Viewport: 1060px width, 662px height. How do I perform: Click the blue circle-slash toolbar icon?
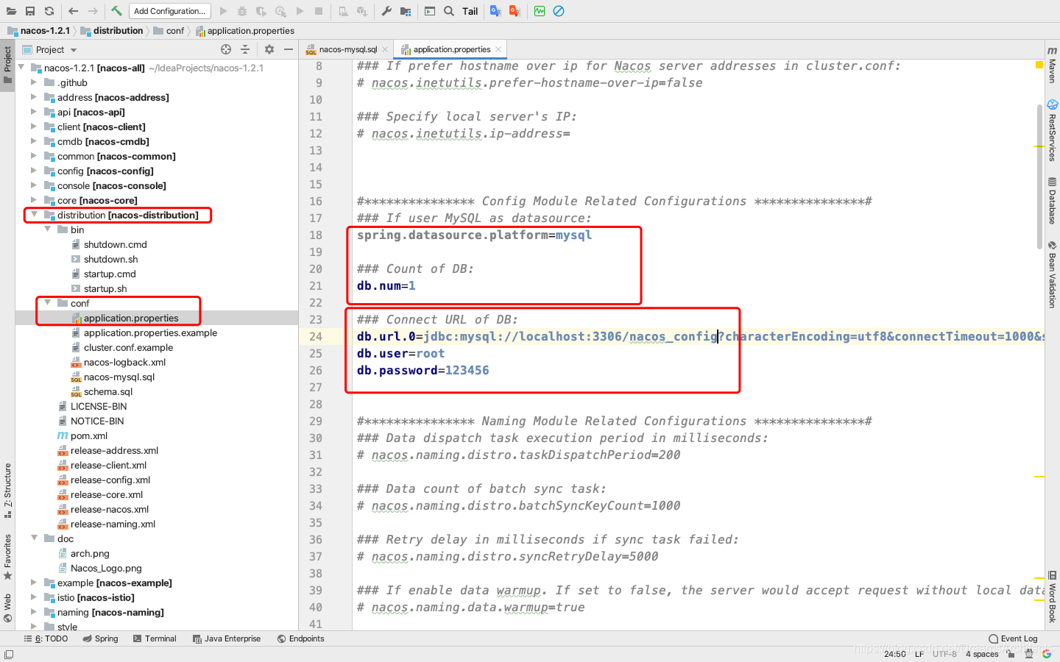pos(559,11)
